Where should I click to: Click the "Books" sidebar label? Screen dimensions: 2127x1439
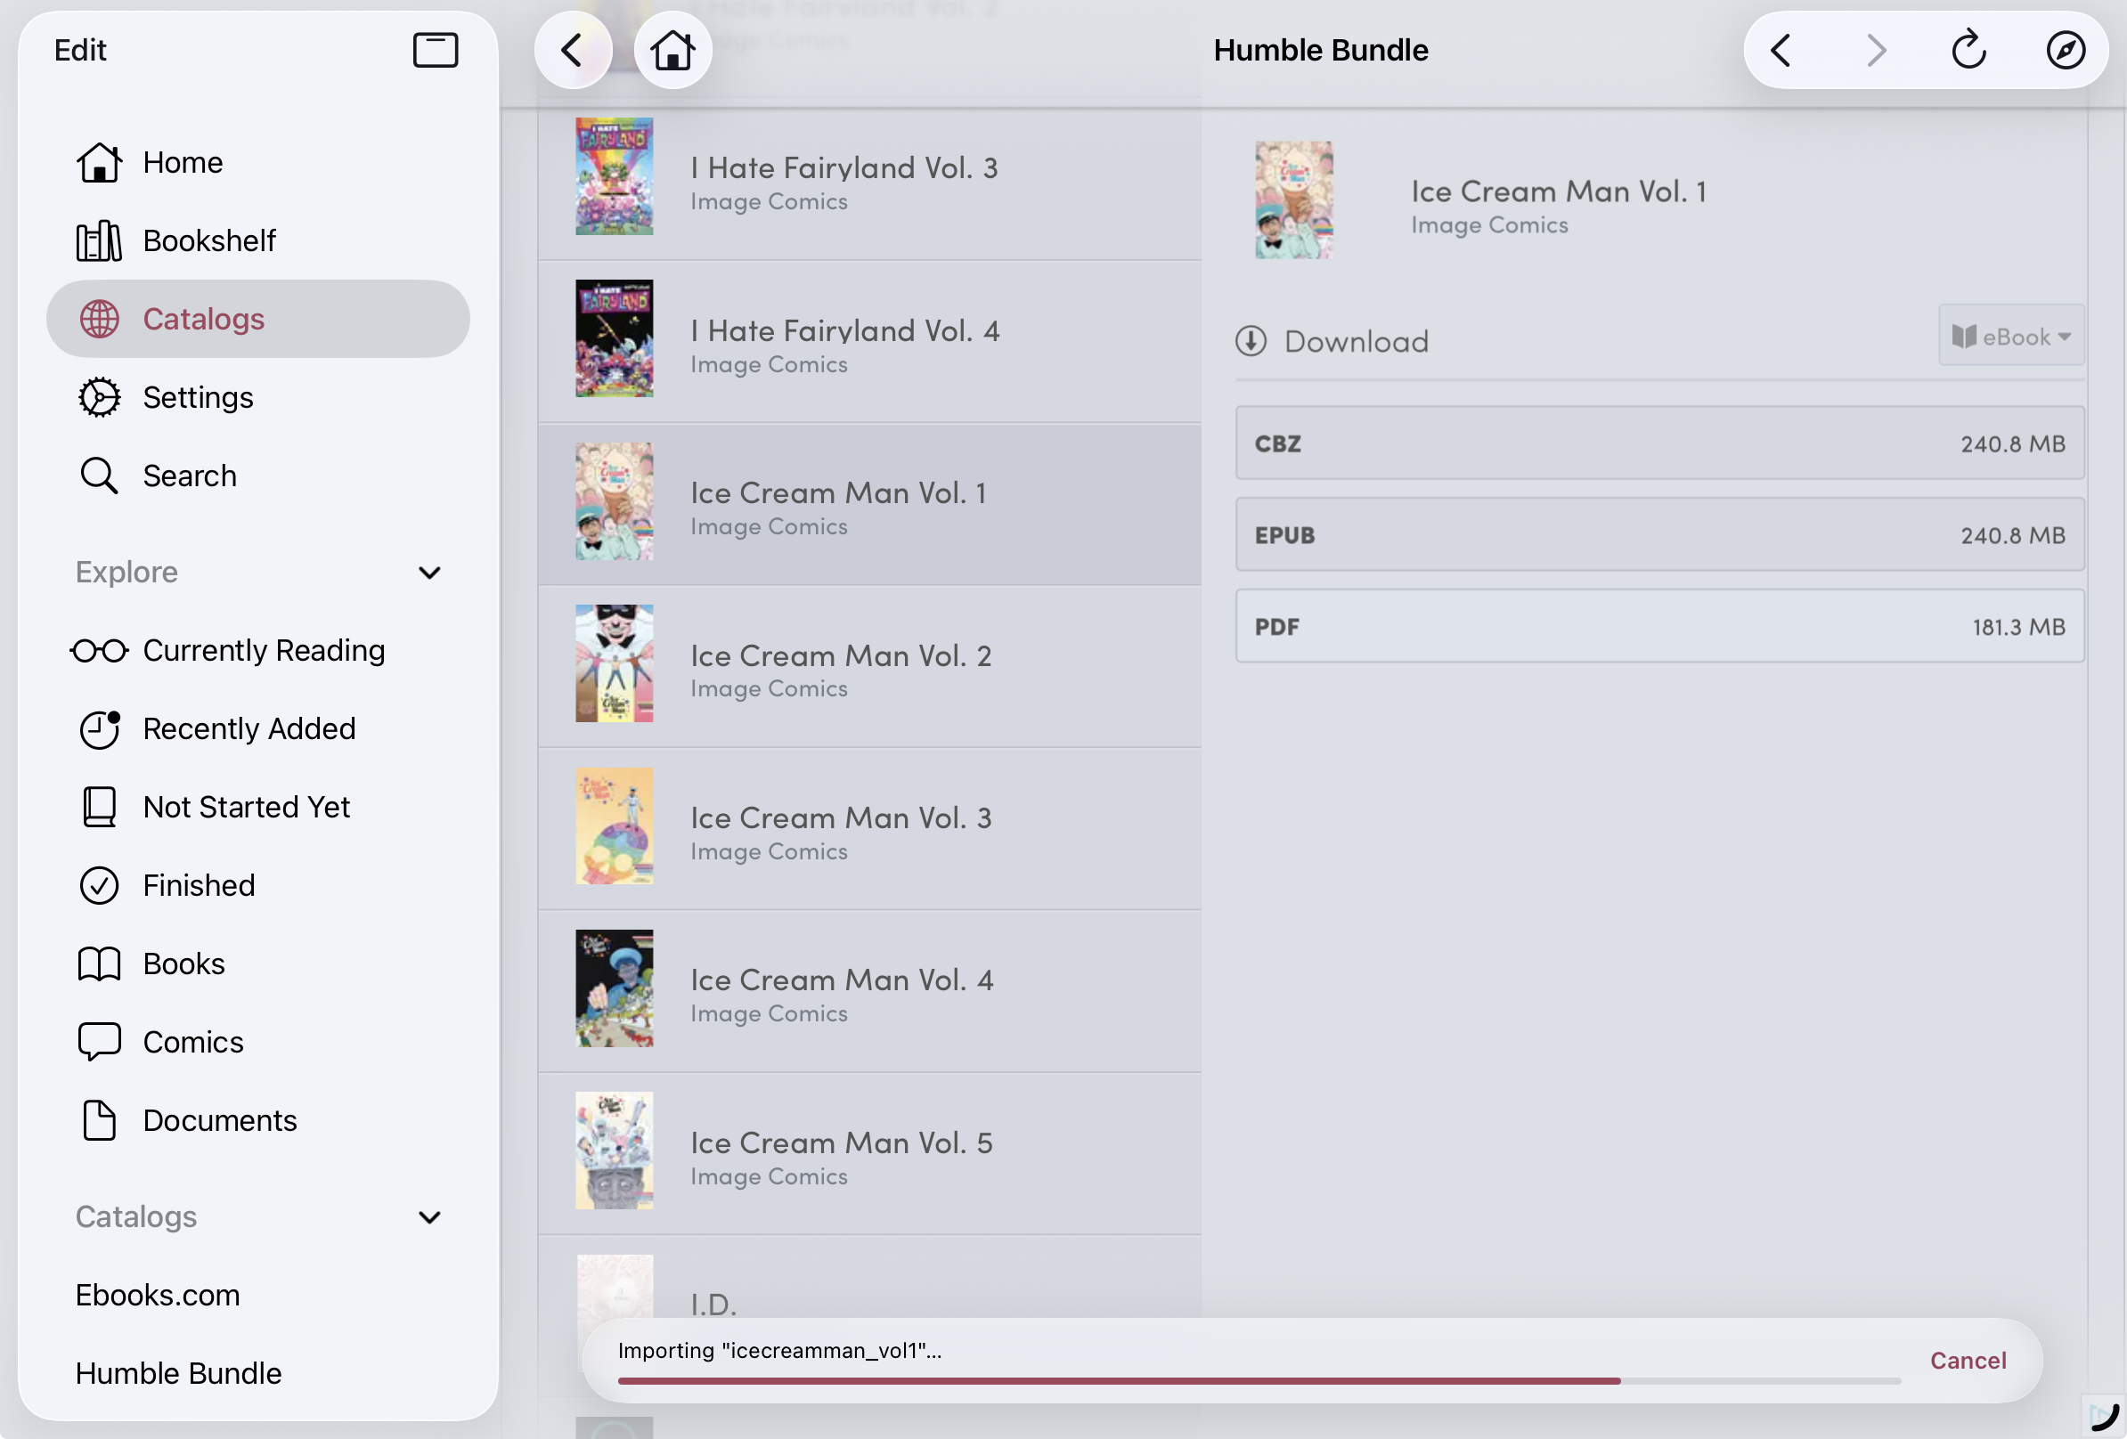[184, 964]
